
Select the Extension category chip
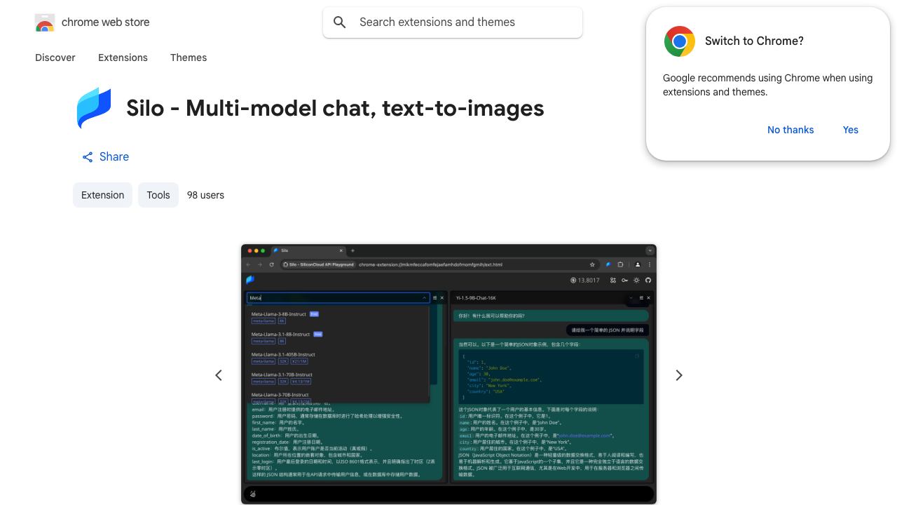coord(102,195)
